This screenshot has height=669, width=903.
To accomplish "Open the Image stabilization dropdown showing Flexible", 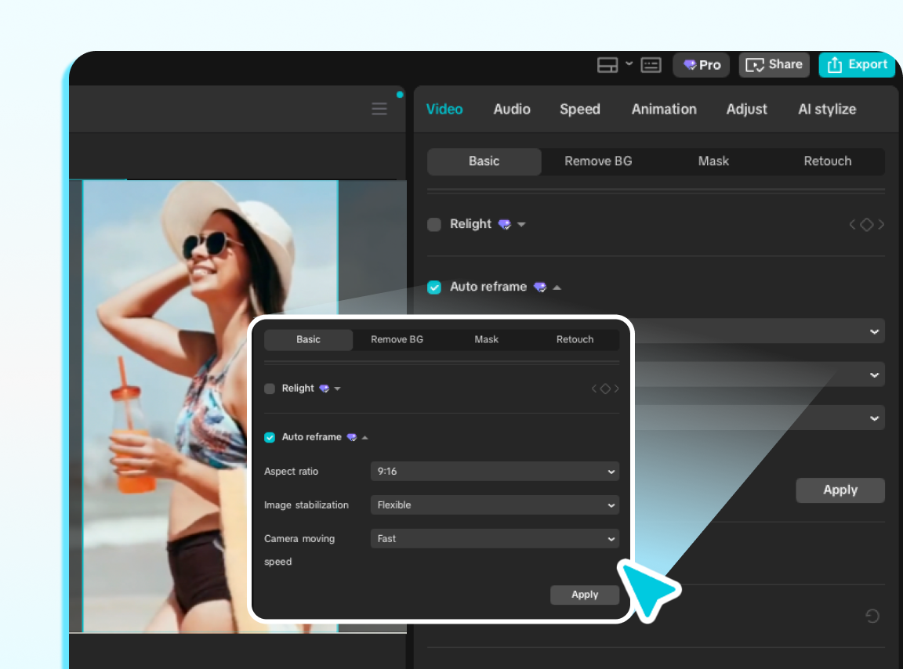I will point(494,505).
